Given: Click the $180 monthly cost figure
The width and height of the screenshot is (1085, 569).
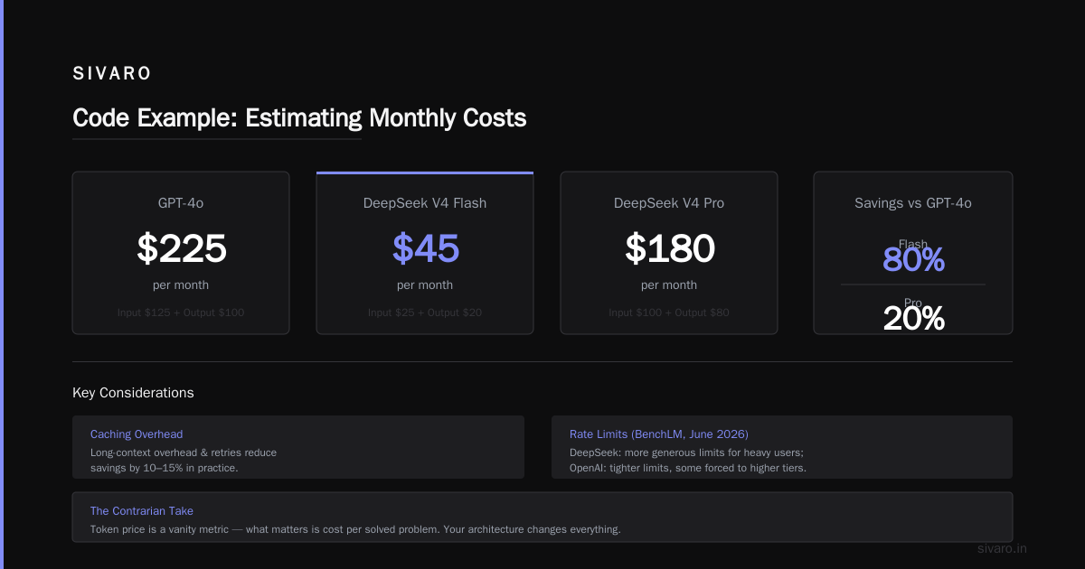Looking at the screenshot, I should (669, 248).
